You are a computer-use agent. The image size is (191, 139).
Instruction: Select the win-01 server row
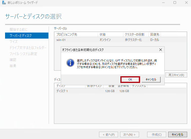76,40
